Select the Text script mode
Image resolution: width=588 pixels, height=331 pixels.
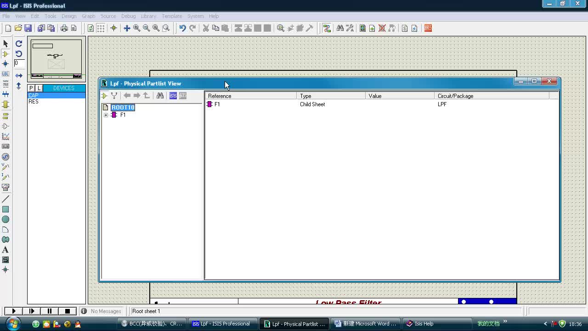click(x=6, y=84)
